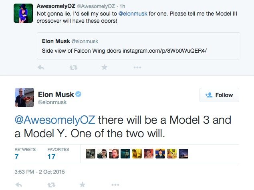
Task: Click the first favoriter avatar thumbnail
Action: [91, 154]
